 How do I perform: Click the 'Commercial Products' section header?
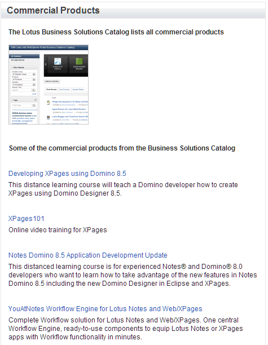(x=53, y=10)
